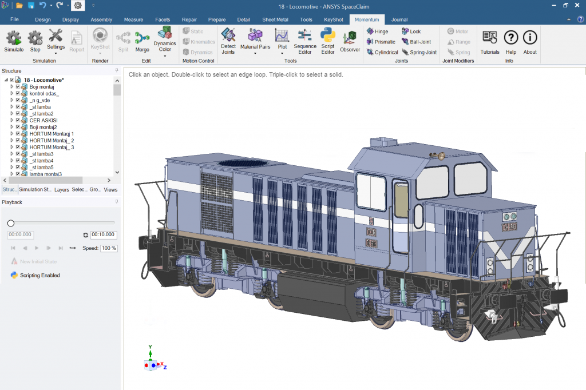
Task: Open the Sequence Editor
Action: point(305,41)
